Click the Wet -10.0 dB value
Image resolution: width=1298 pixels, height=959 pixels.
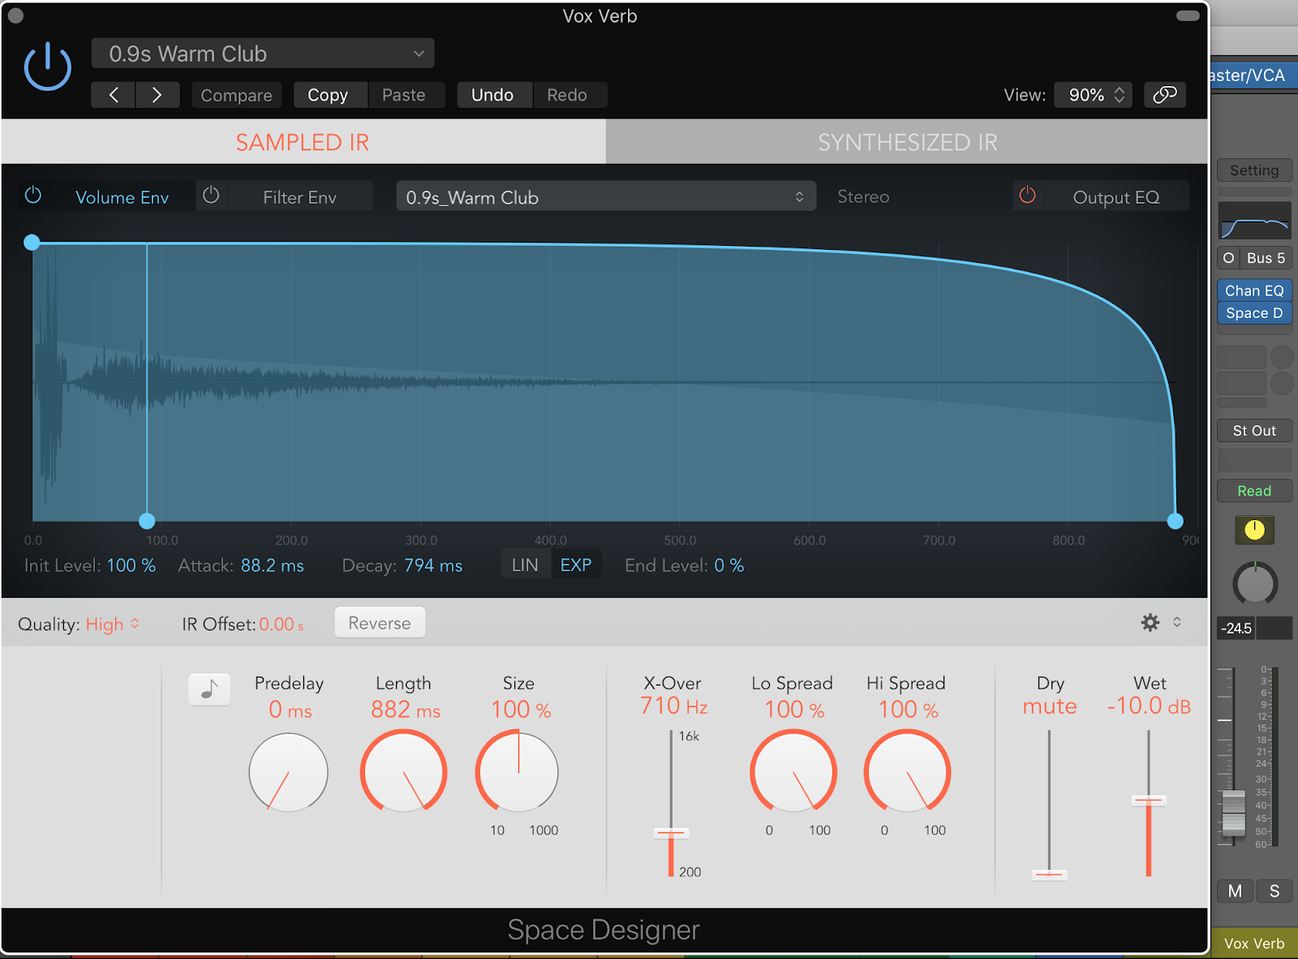point(1149,707)
